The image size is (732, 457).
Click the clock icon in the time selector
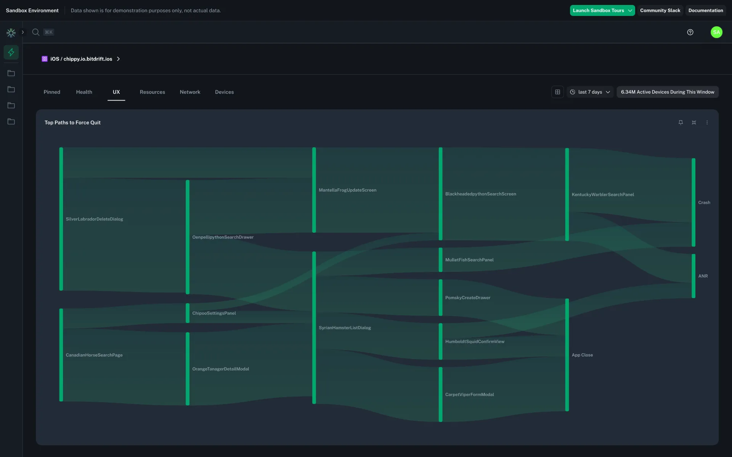[x=573, y=92]
